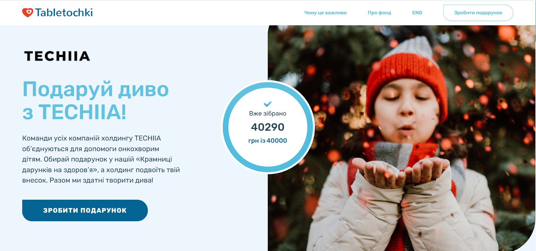Image resolution: width=536 pixels, height=251 pixels.
Task: Open the 'Чому це важливо' menu item
Action: 325,13
